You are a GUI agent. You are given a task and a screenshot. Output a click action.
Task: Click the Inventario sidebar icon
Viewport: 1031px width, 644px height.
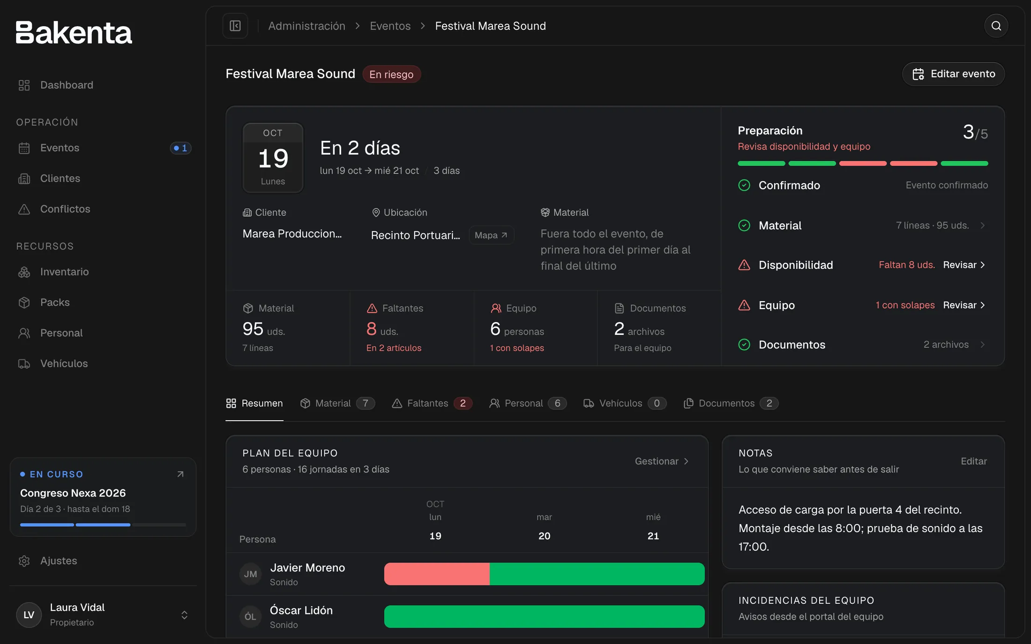coord(24,272)
